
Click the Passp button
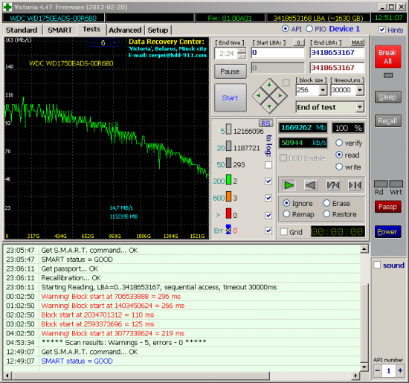(388, 207)
